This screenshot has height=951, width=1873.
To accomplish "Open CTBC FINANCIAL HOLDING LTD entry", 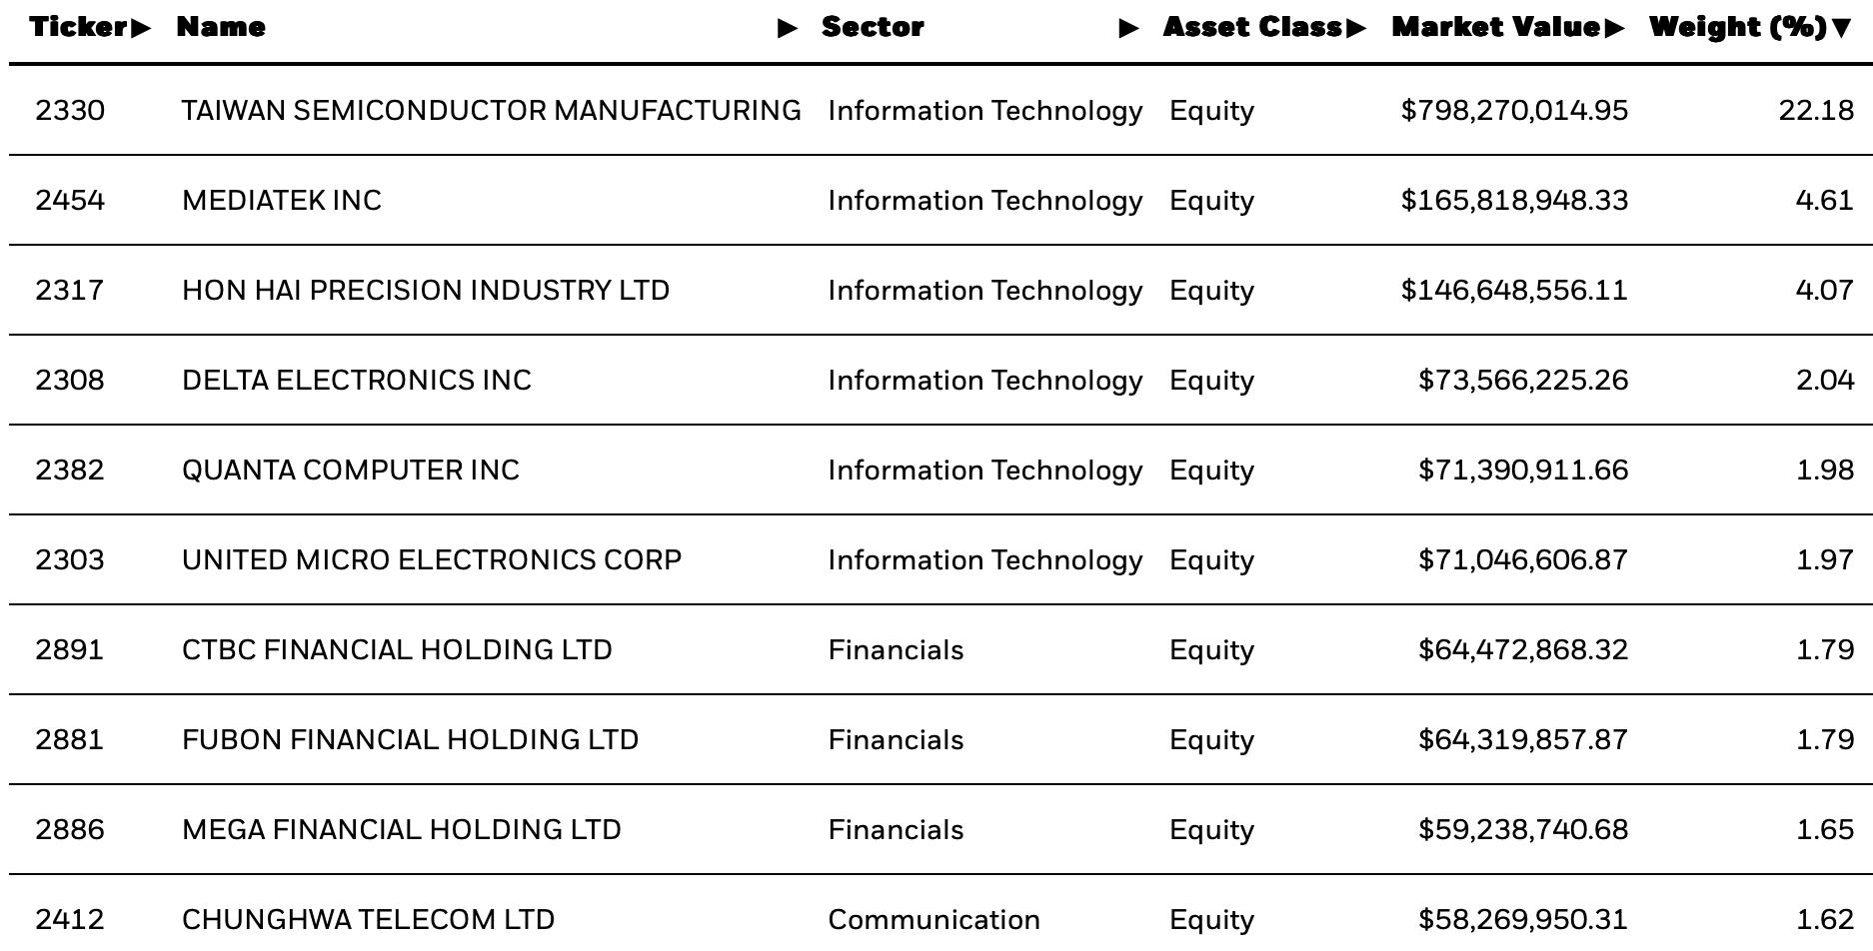I will coord(397,649).
